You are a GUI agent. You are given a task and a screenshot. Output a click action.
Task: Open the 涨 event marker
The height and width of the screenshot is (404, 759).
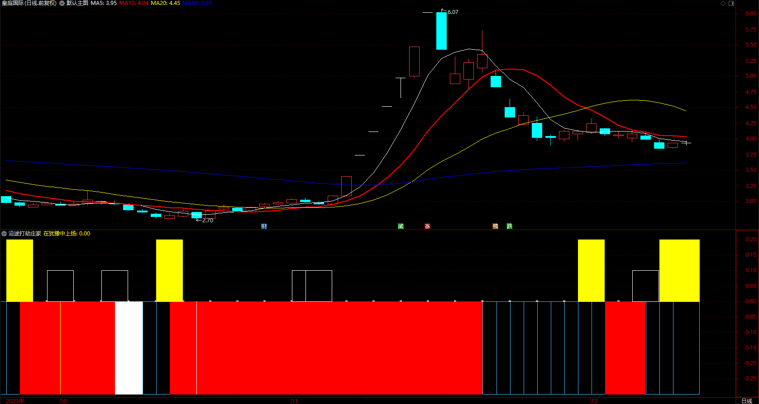pos(428,226)
